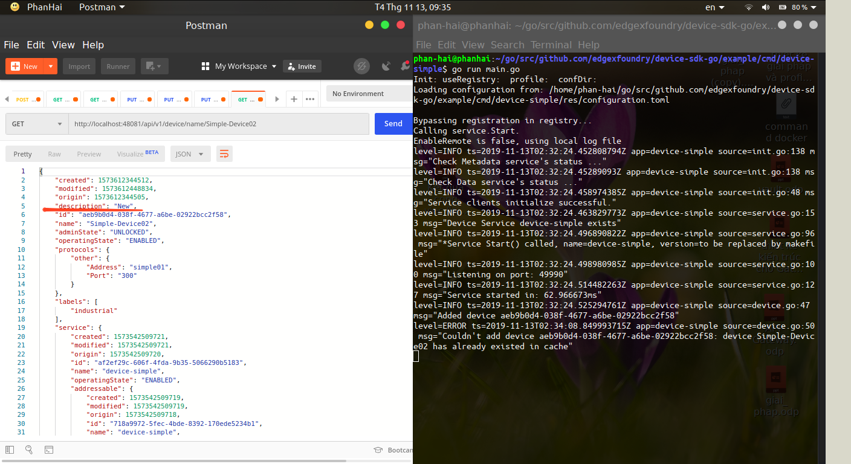
Task: Click the volume speaker icon
Action: click(765, 7)
